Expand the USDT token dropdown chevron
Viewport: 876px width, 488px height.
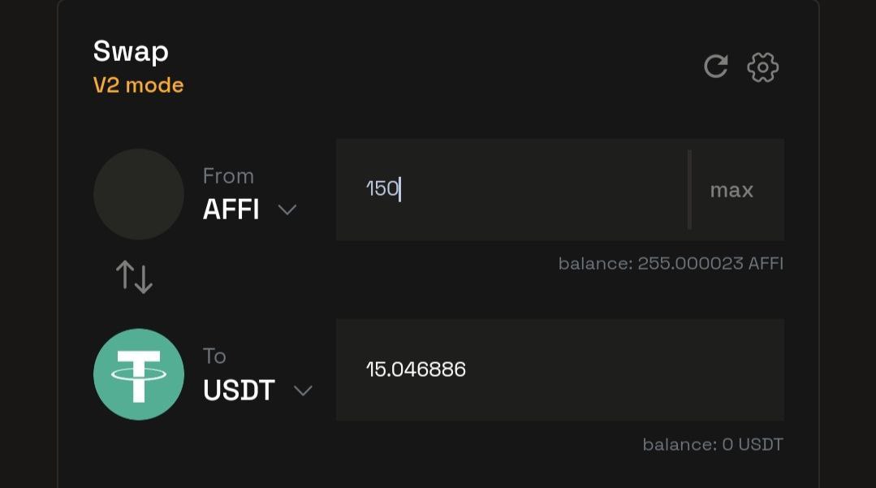coord(303,391)
